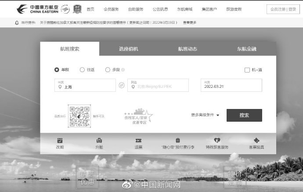The image size is (303, 192).
Task: Click the 查看更多 link in notice bar
Action: tap(191, 22)
